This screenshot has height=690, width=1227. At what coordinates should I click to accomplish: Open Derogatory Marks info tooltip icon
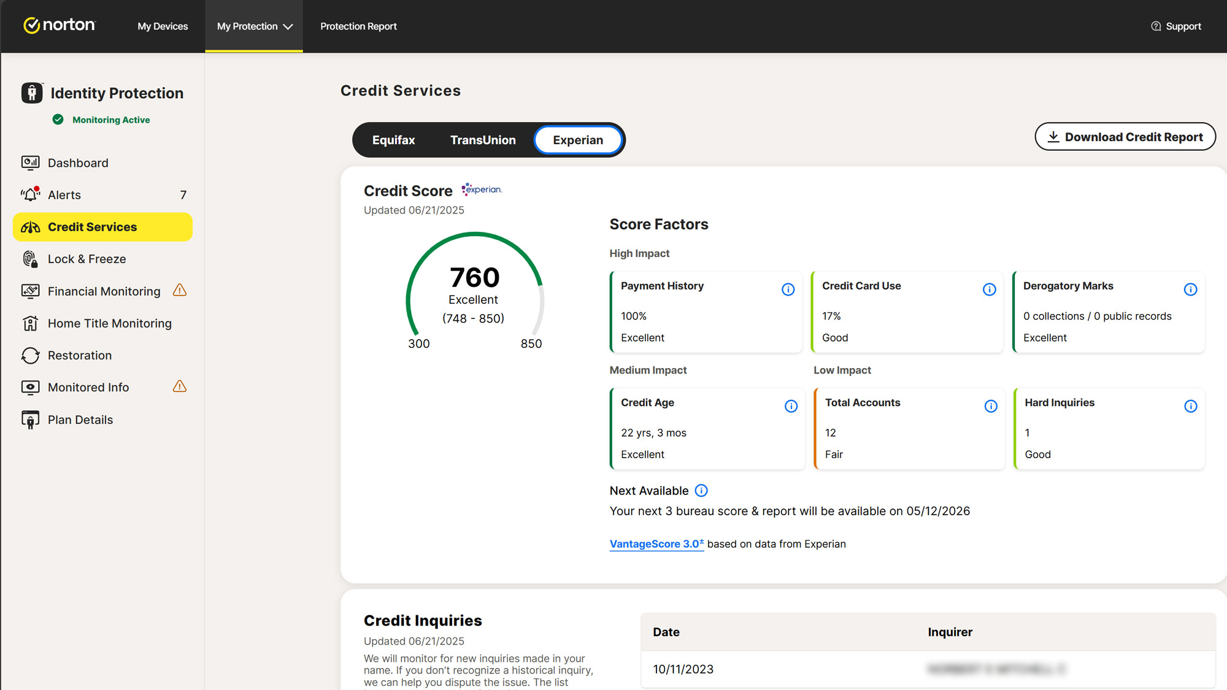coord(1190,289)
